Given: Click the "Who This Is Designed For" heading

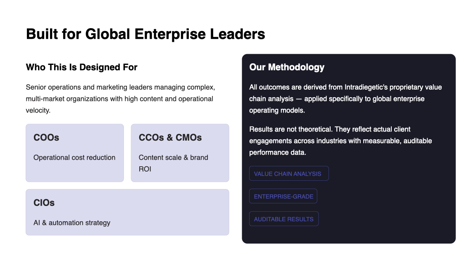Looking at the screenshot, I should pyautogui.click(x=81, y=67).
